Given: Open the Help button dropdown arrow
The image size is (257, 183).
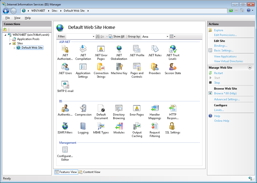Looking at the screenshot, I should tap(252, 10).
